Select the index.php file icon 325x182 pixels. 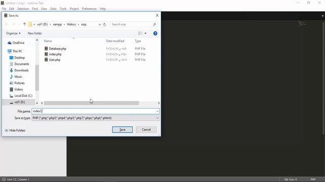[46, 54]
